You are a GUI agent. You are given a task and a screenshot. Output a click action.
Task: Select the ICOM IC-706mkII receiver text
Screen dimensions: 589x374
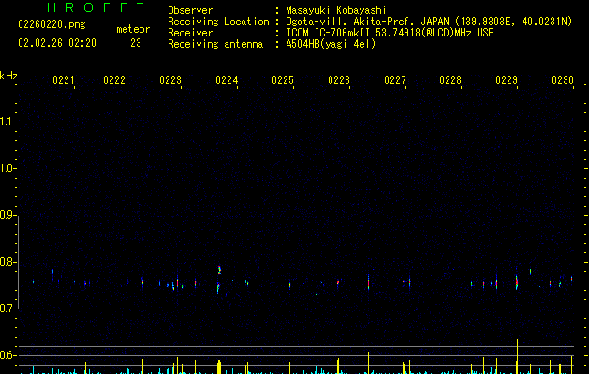point(390,33)
